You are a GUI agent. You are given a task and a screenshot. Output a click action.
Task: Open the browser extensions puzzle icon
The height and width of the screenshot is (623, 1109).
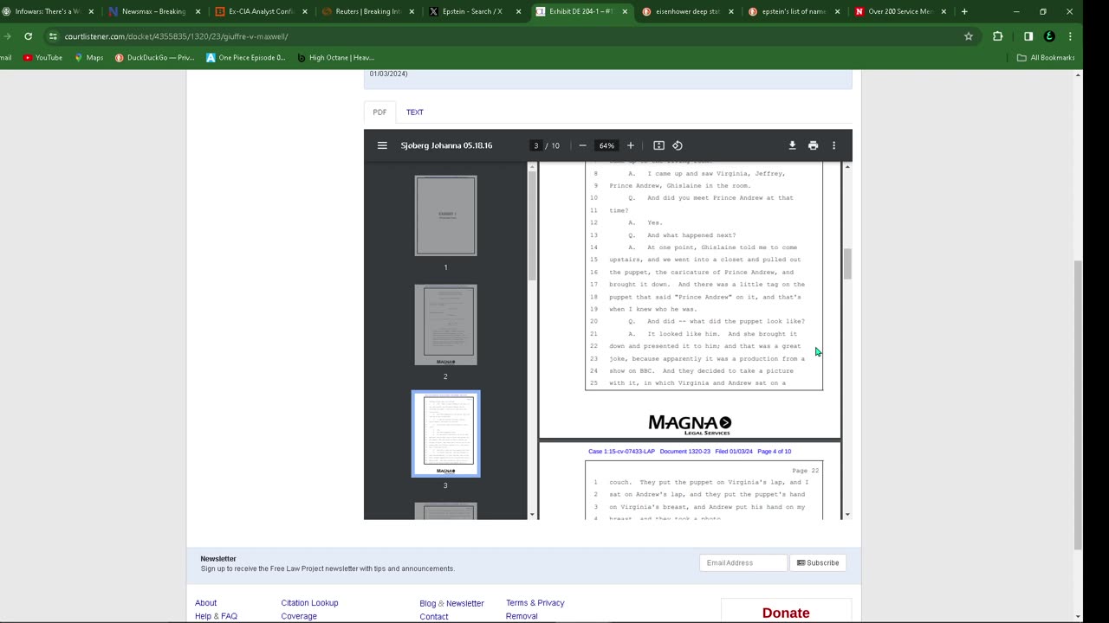tap(998, 36)
